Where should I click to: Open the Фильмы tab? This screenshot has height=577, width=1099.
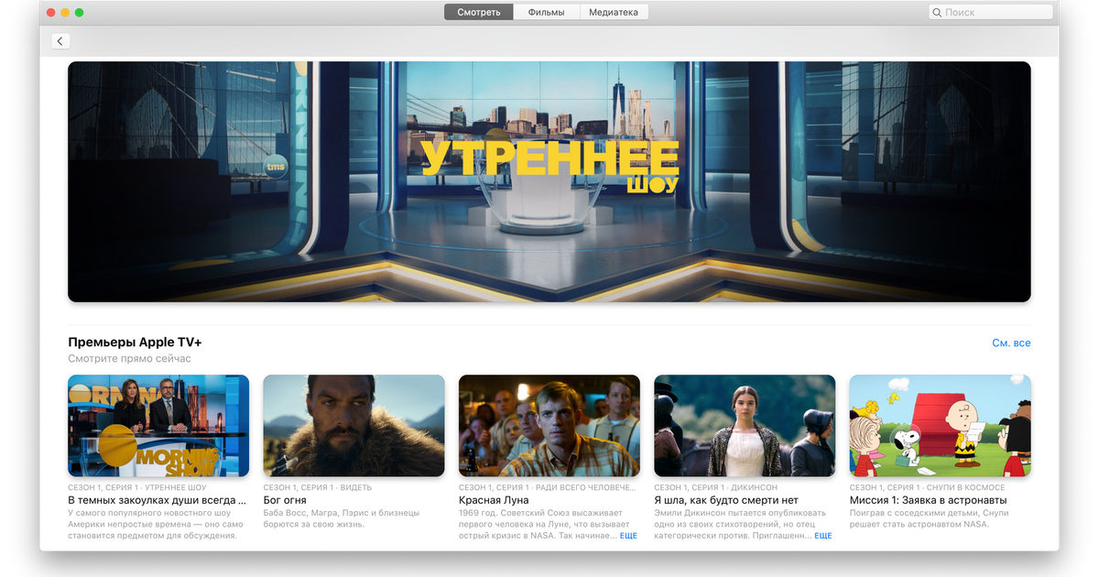[547, 13]
